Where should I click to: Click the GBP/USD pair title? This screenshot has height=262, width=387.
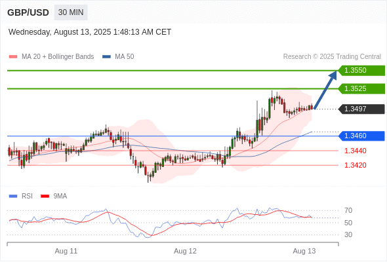28,12
